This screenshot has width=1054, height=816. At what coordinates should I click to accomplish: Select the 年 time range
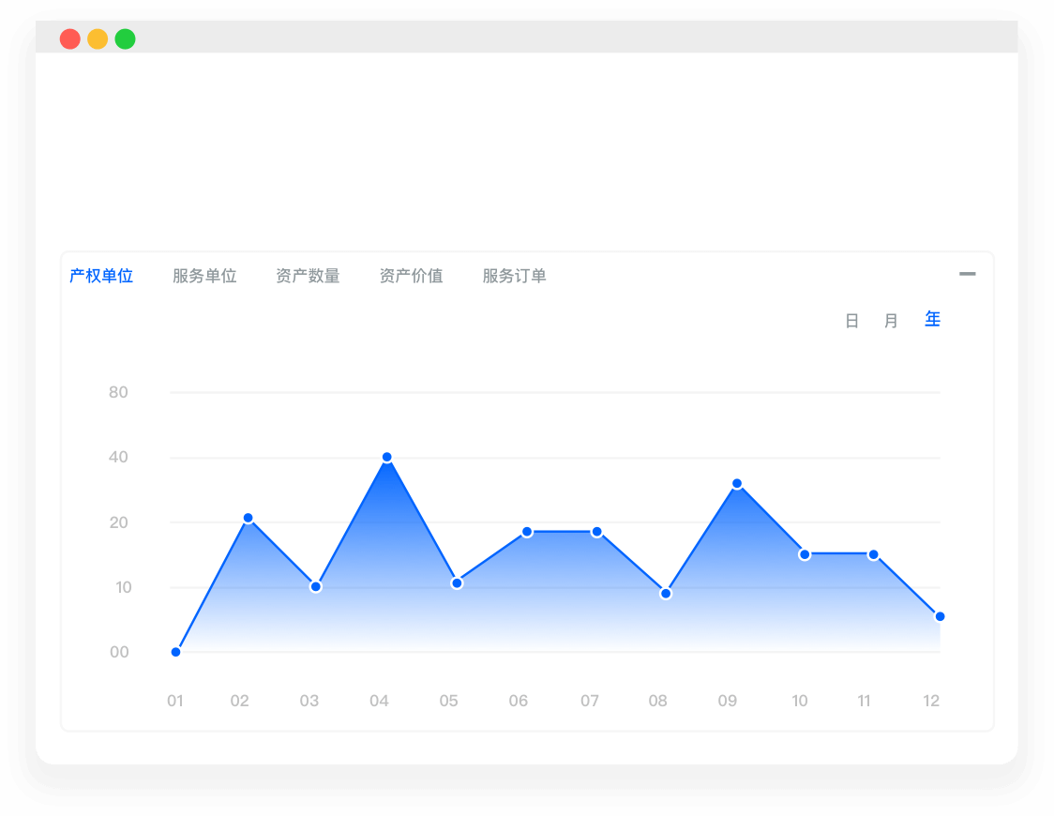[932, 319]
